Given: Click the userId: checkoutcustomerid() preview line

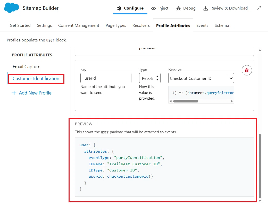Looking at the screenshot, I should point(121,176).
